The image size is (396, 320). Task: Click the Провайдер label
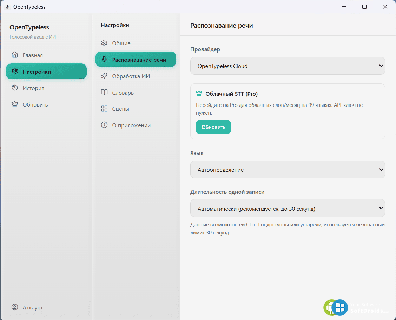(205, 49)
